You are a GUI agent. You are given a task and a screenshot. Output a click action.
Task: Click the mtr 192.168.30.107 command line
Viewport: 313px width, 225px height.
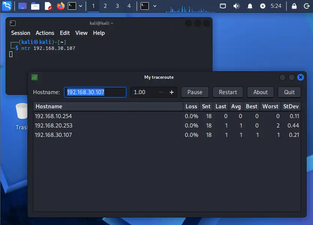tap(48, 48)
